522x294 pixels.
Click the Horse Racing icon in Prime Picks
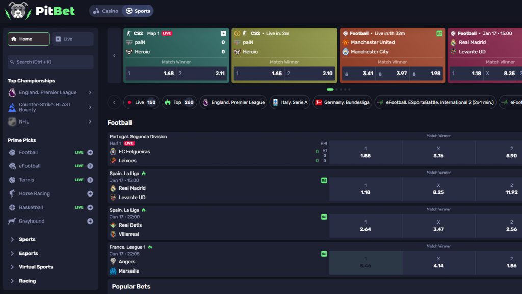(12, 193)
